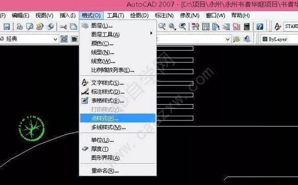Image resolution: width=298 pixels, height=185 pixels.
Task: Open the 编辑(E) menu
Action: click(20, 15)
